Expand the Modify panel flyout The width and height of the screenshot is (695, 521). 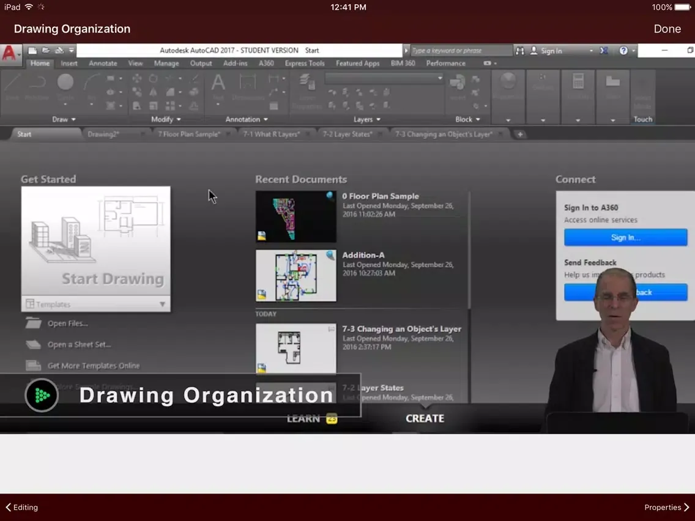tap(166, 119)
